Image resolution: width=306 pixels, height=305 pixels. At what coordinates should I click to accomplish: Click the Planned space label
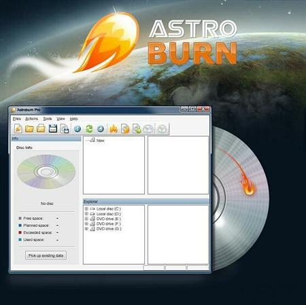click(36, 226)
